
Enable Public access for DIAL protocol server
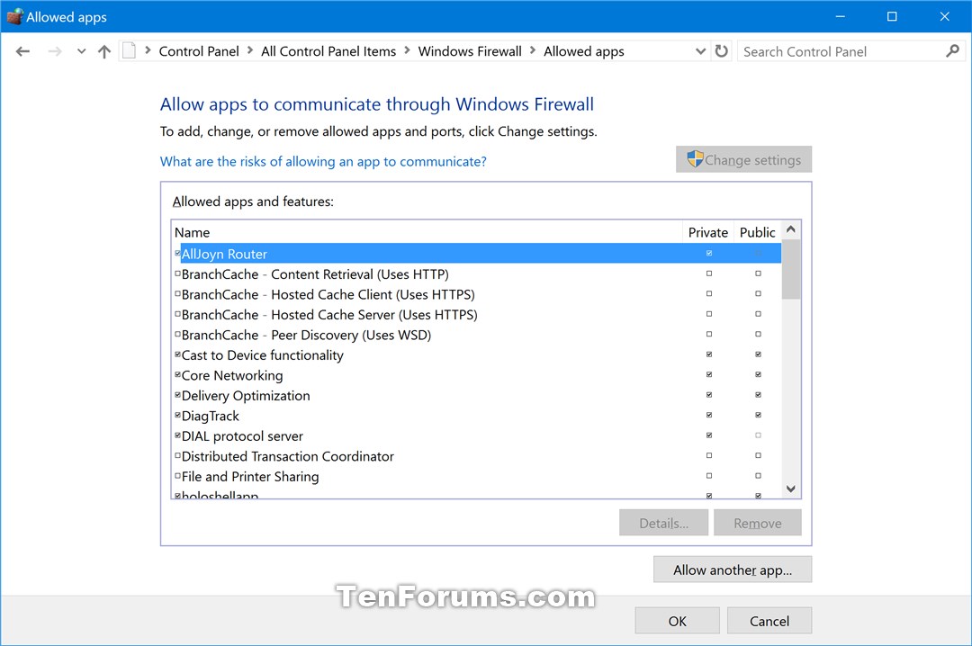[x=758, y=435]
